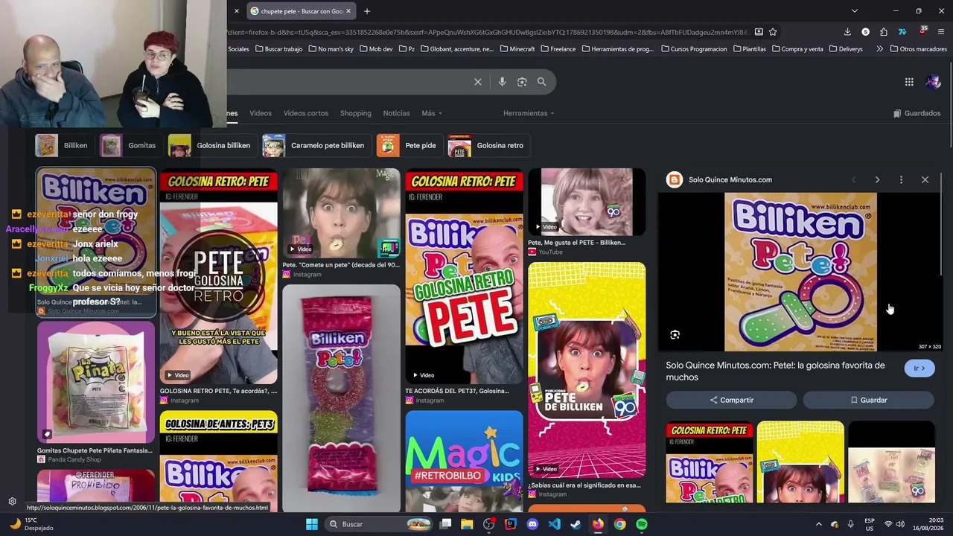Close the 'chupete pete' browser tab
The width and height of the screenshot is (953, 536).
pos(348,11)
